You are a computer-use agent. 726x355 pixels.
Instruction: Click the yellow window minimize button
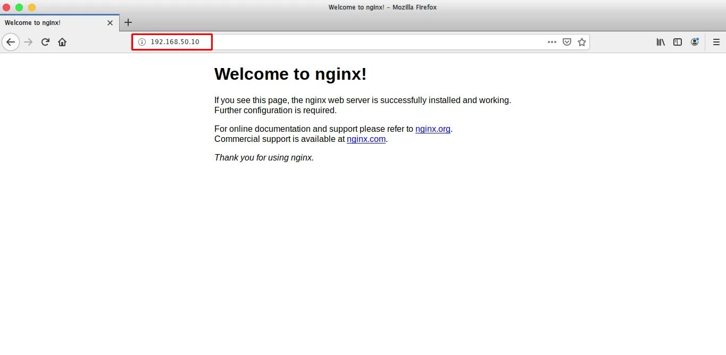tap(32, 7)
